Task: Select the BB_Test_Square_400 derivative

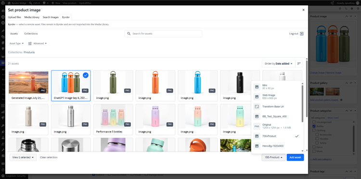Action: 276,116
